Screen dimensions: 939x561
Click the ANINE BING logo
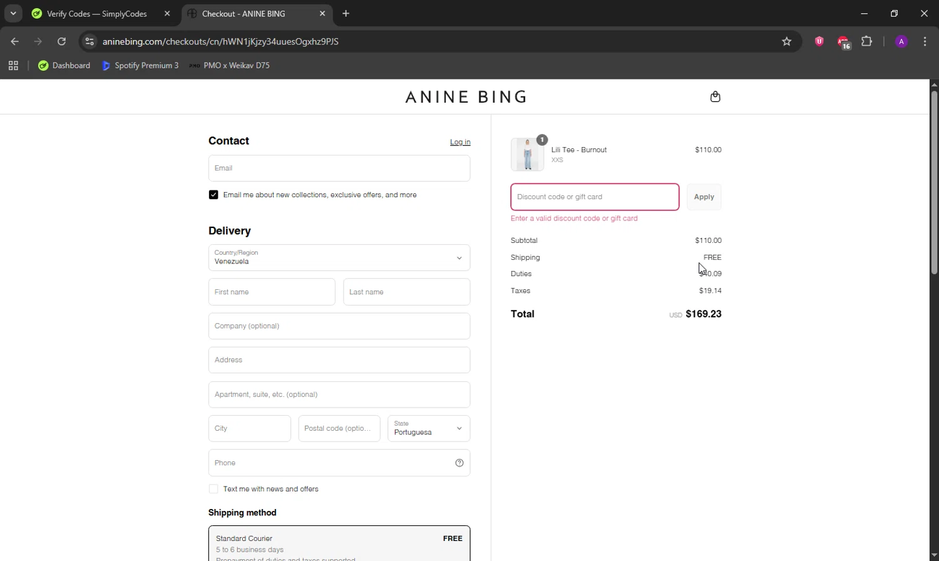tap(466, 97)
